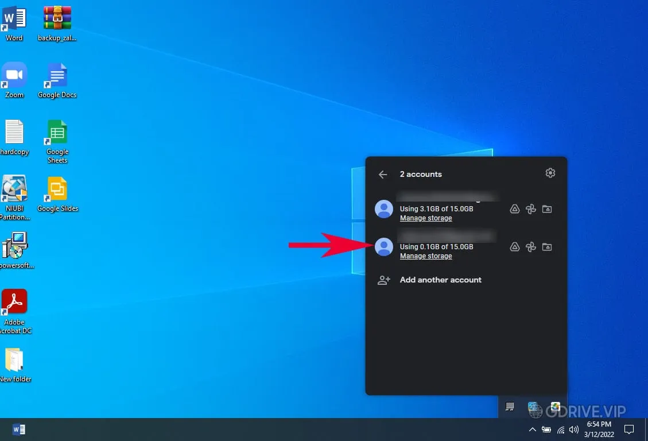Open the Word taskbar icon
The image size is (648, 441).
click(19, 429)
